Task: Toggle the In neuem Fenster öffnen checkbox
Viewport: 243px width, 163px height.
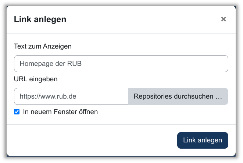Action: tap(17, 111)
